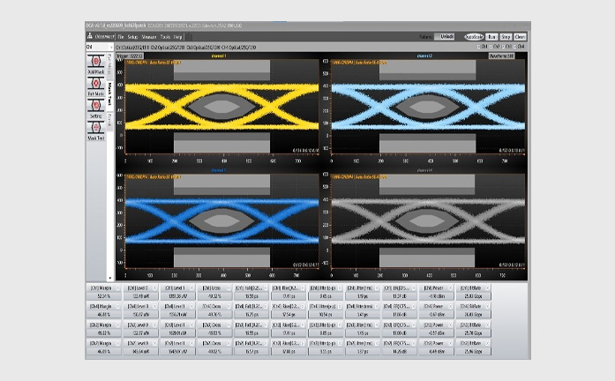Screen dimensions: 615x381
Task: Remove the Ch4 Level 1 measurement tile
Action: point(191,307)
